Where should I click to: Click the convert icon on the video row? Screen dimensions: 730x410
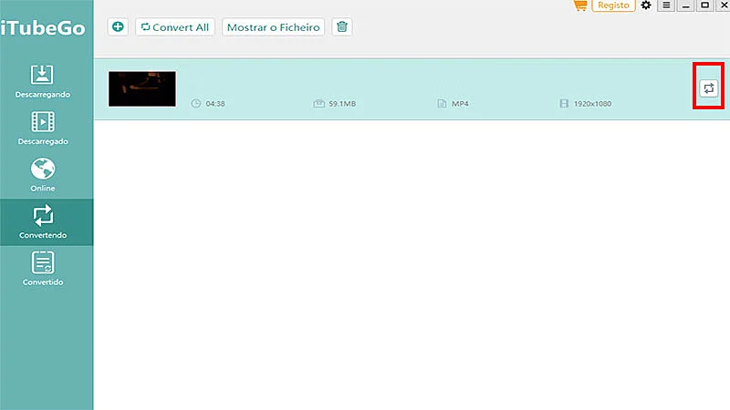pyautogui.click(x=709, y=88)
